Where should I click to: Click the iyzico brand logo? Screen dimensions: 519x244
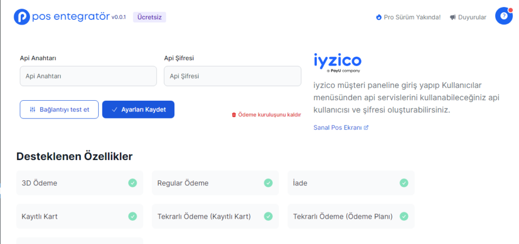[x=338, y=63]
